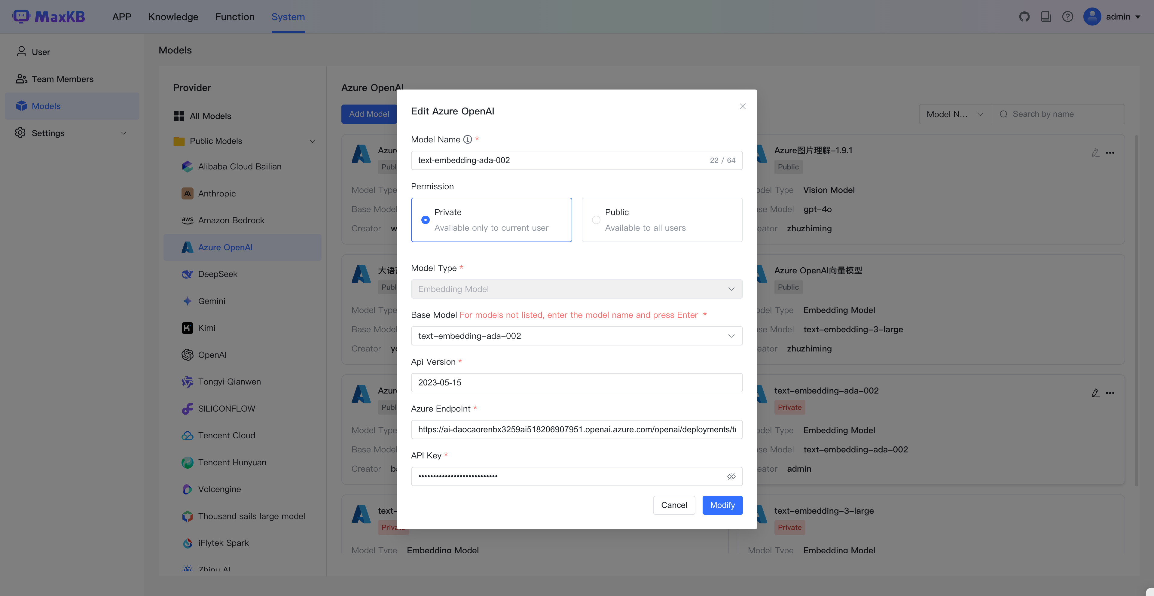Image resolution: width=1154 pixels, height=596 pixels.
Task: Switch to the Knowledge tab
Action: [x=173, y=17]
